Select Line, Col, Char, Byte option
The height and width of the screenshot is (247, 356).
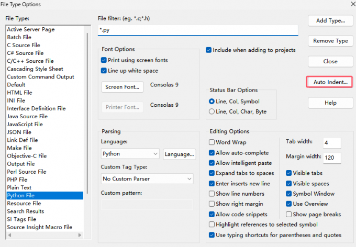point(212,111)
